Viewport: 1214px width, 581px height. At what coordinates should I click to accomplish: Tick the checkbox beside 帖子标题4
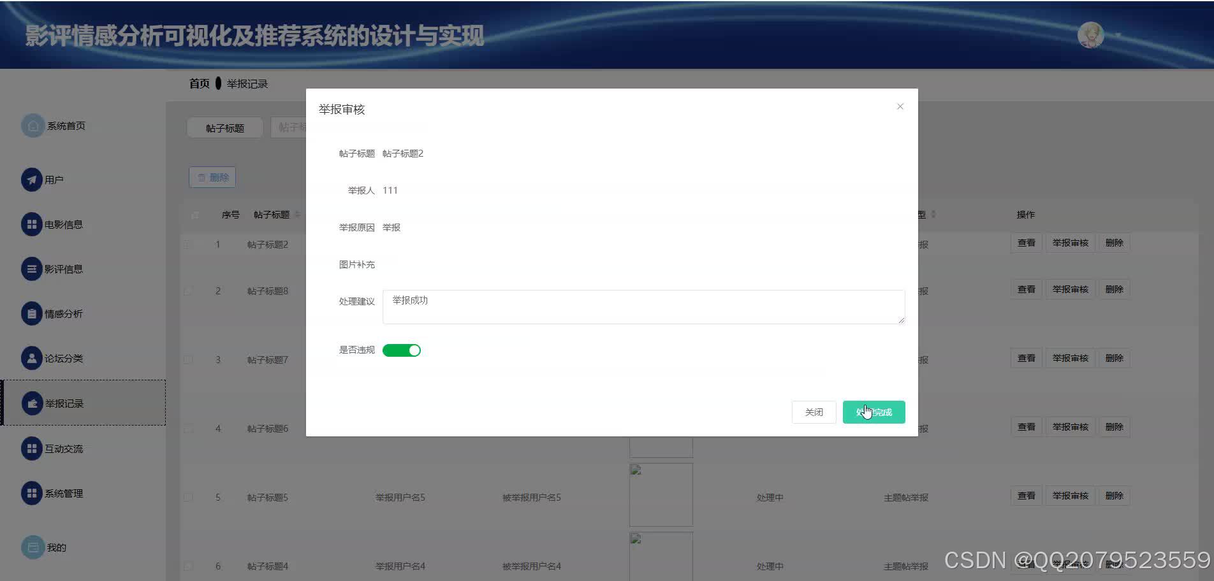[188, 566]
